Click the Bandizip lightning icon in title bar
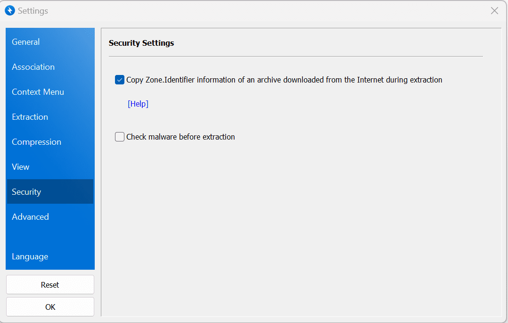 coord(10,10)
